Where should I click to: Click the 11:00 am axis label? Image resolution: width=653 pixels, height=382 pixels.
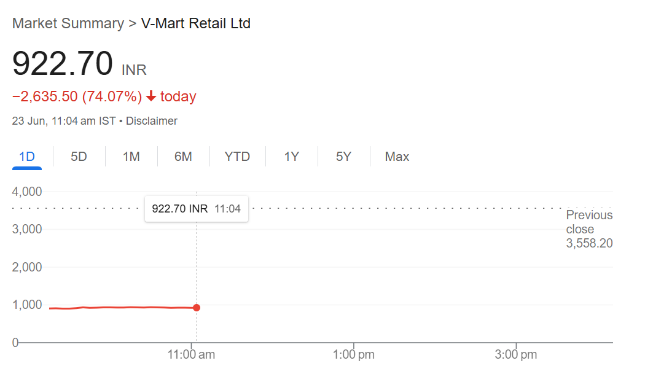[191, 354]
